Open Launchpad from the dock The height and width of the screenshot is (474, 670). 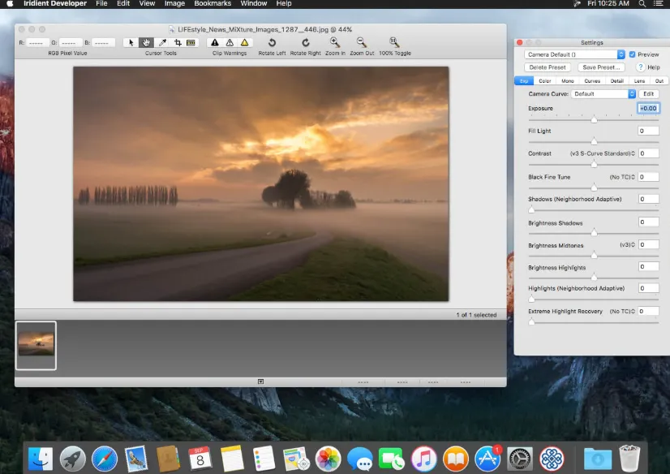pyautogui.click(x=73, y=459)
